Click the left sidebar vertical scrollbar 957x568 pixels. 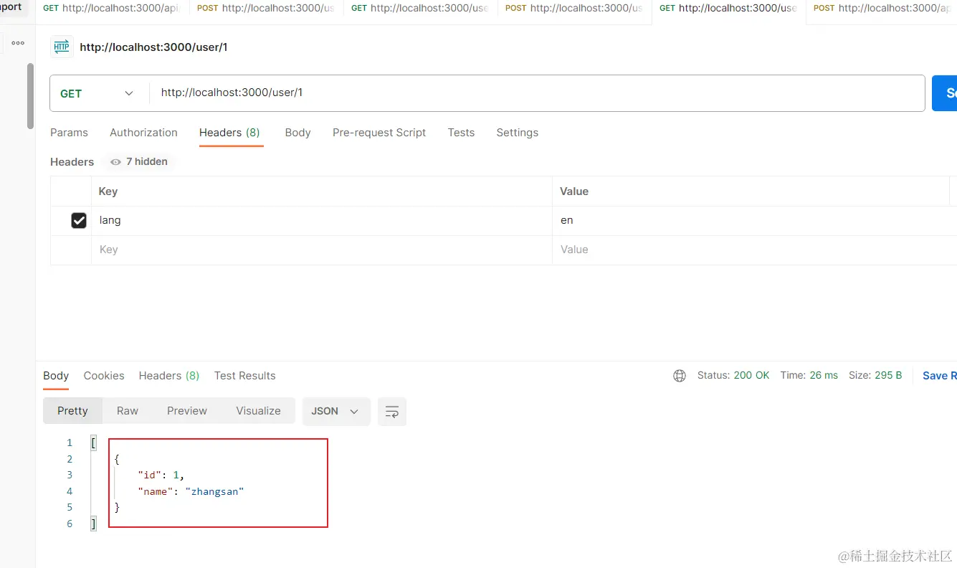tap(30, 96)
